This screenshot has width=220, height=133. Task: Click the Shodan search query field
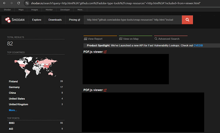(x=133, y=20)
